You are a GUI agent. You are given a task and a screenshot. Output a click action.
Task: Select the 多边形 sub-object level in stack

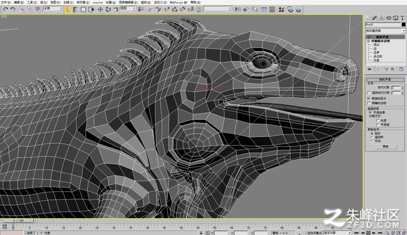pos(378,56)
